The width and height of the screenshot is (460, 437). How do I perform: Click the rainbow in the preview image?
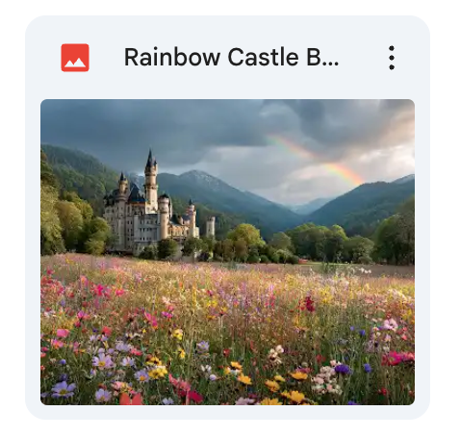pyautogui.click(x=318, y=160)
